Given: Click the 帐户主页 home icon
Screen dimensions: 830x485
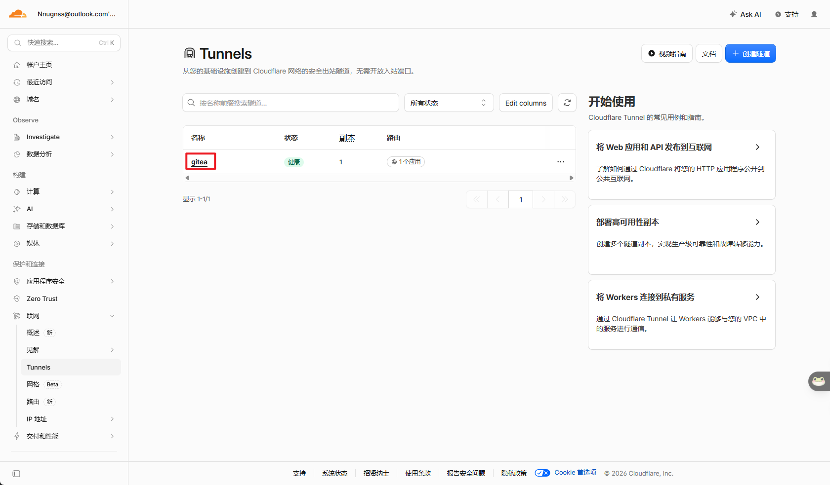Looking at the screenshot, I should click(17, 65).
